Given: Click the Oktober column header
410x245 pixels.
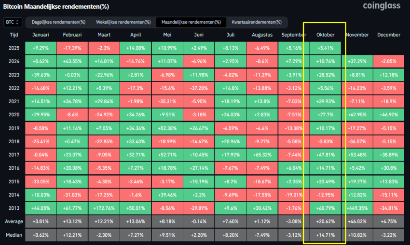Looking at the screenshot, I should [x=325, y=35].
